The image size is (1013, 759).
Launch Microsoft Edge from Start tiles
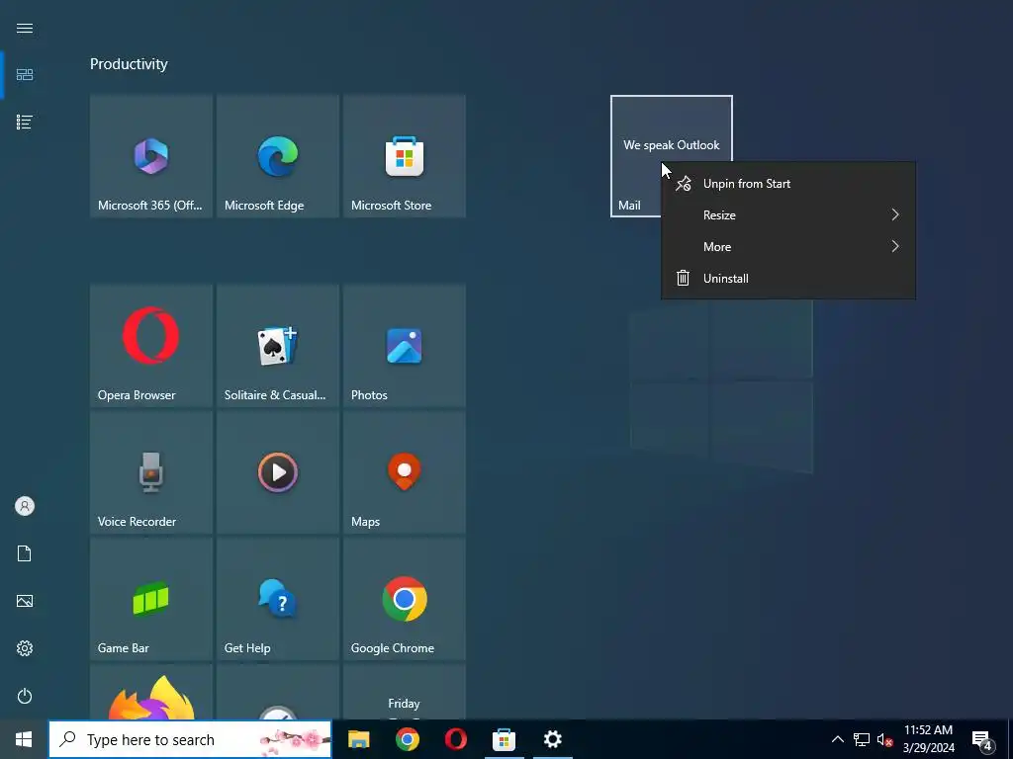click(278, 156)
